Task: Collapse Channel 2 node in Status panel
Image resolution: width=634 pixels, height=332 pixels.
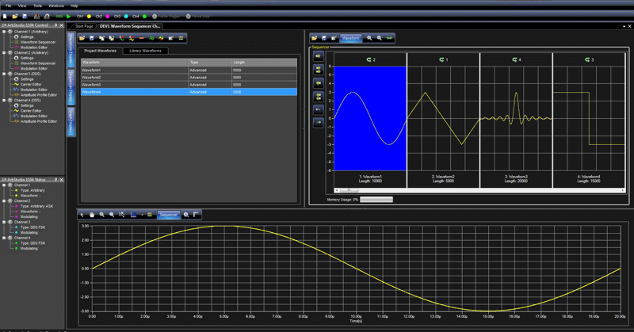Action: [4, 201]
